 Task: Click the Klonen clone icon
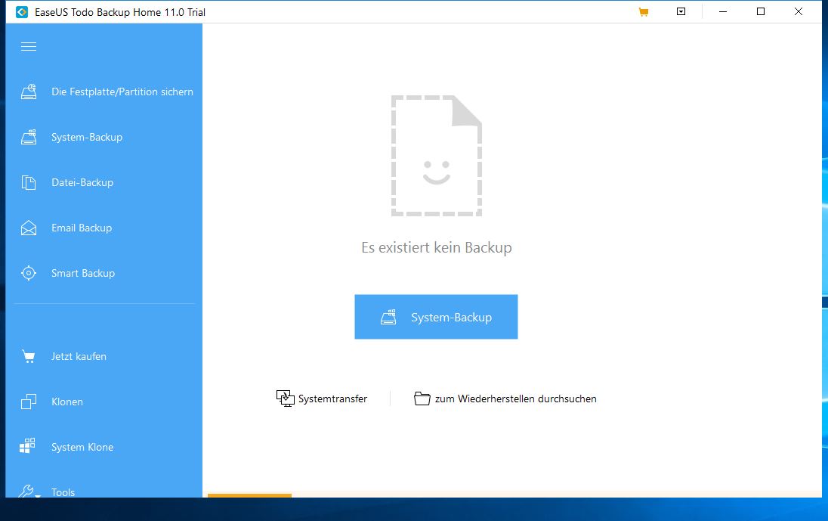point(29,402)
